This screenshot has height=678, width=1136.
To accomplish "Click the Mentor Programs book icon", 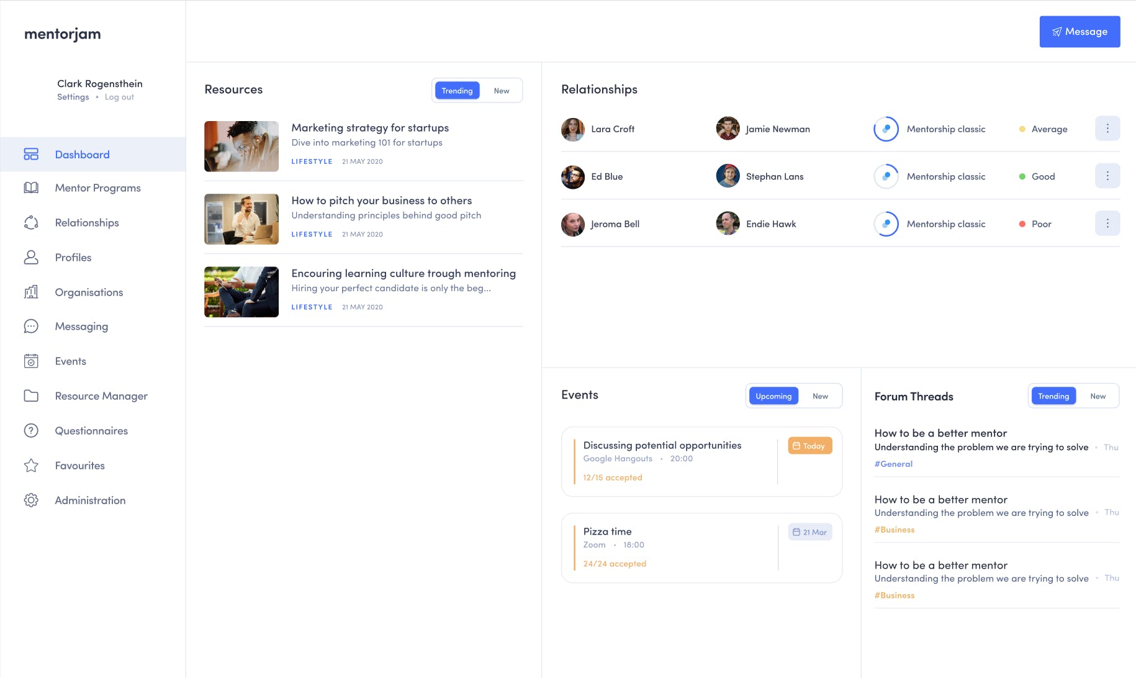I will coord(31,188).
